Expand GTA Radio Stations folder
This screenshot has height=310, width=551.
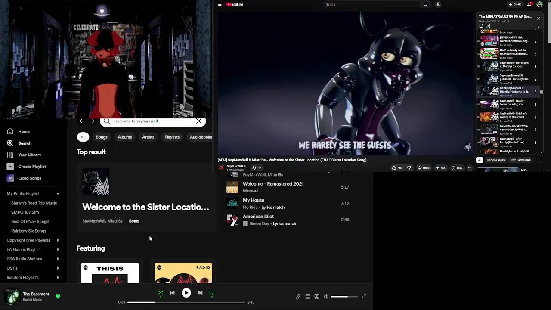click(58, 259)
